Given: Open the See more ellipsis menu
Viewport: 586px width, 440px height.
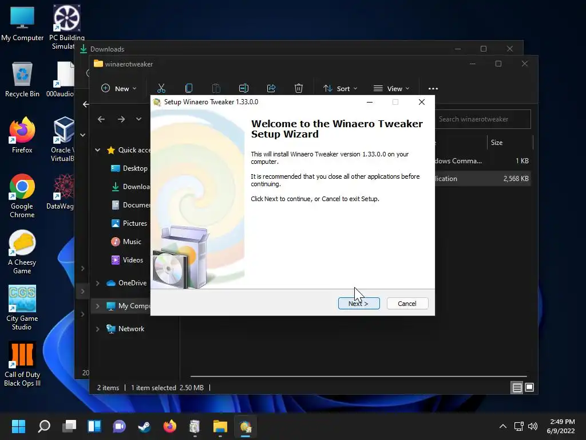Looking at the screenshot, I should 433,89.
